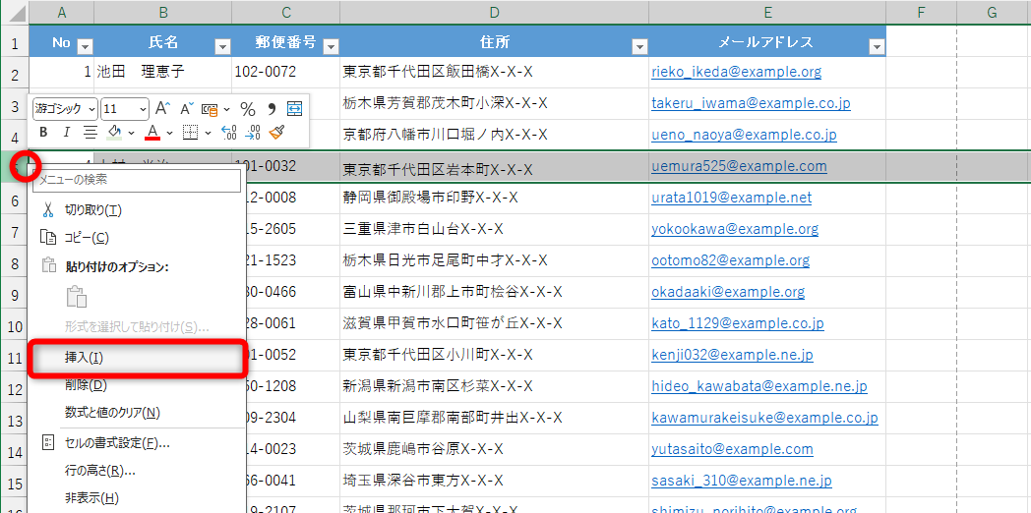
Task: Apply the red font color button
Action: click(152, 133)
